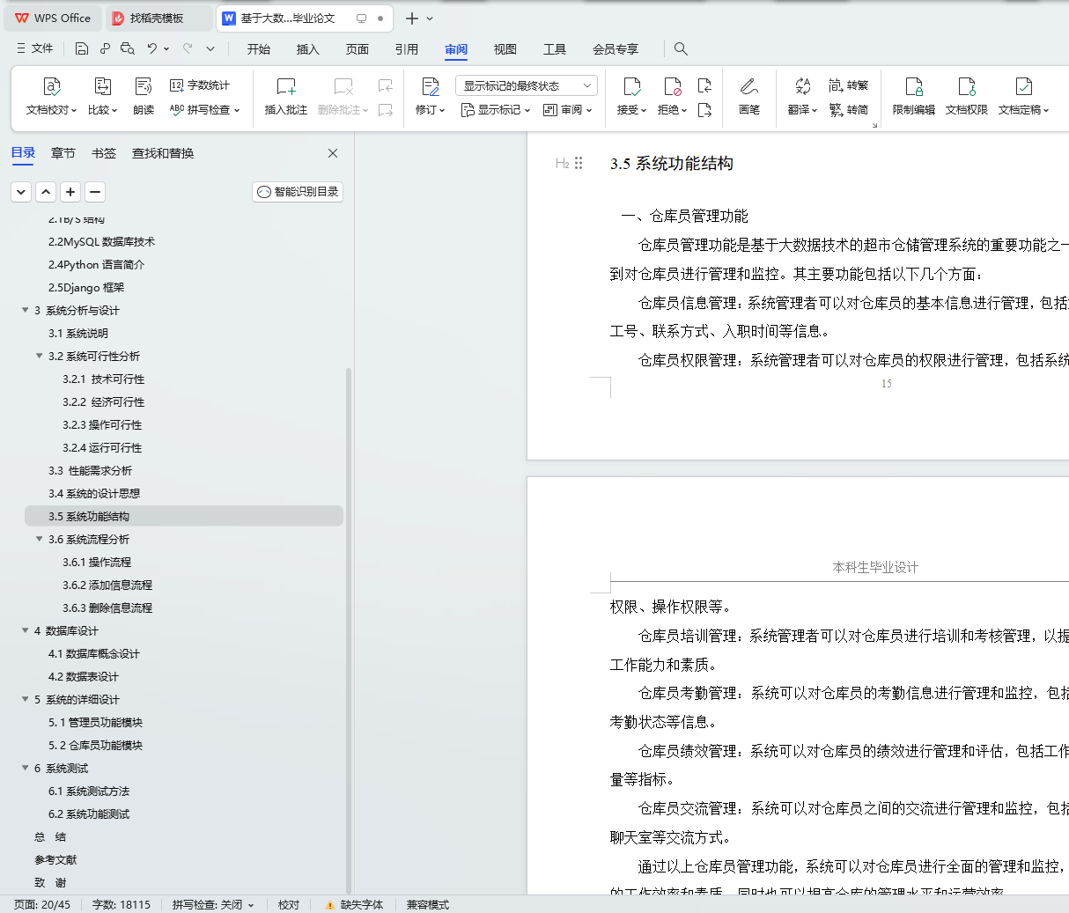1069x913 pixels.
Task: Click the minus button in outline toolbar
Action: [95, 191]
